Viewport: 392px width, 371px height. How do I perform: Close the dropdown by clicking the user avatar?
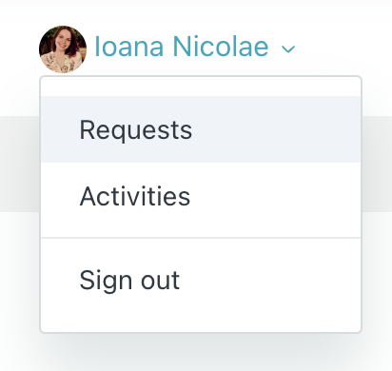click(63, 49)
